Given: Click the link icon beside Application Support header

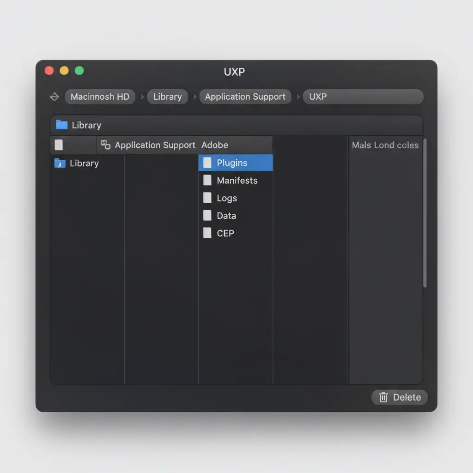Looking at the screenshot, I should coord(106,145).
